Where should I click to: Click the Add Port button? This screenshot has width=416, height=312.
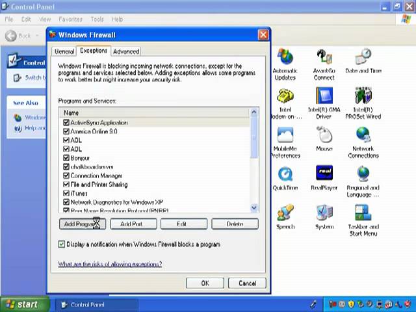click(x=133, y=224)
